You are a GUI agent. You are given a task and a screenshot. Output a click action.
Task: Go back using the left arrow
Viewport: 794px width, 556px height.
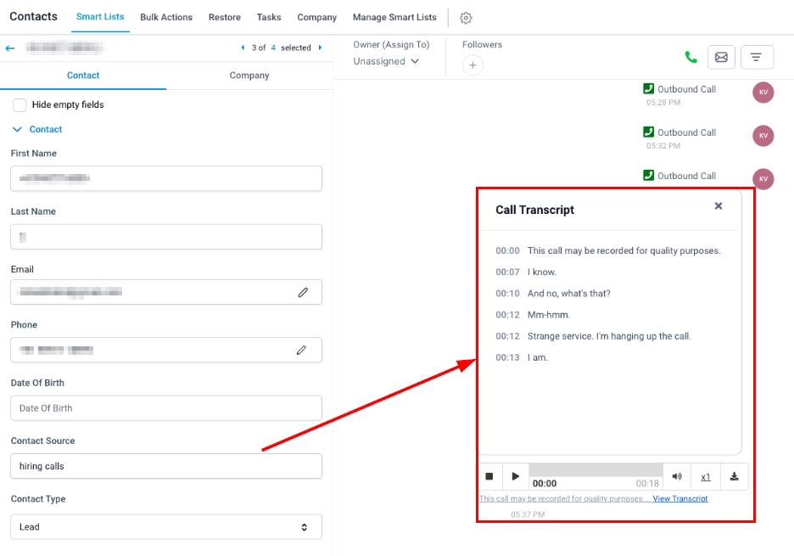tap(10, 48)
